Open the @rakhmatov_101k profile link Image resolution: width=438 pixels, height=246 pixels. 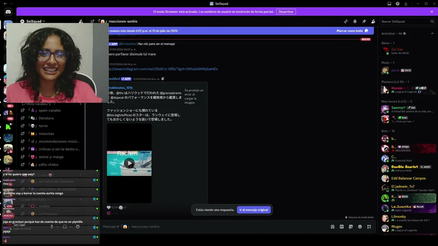(120, 88)
